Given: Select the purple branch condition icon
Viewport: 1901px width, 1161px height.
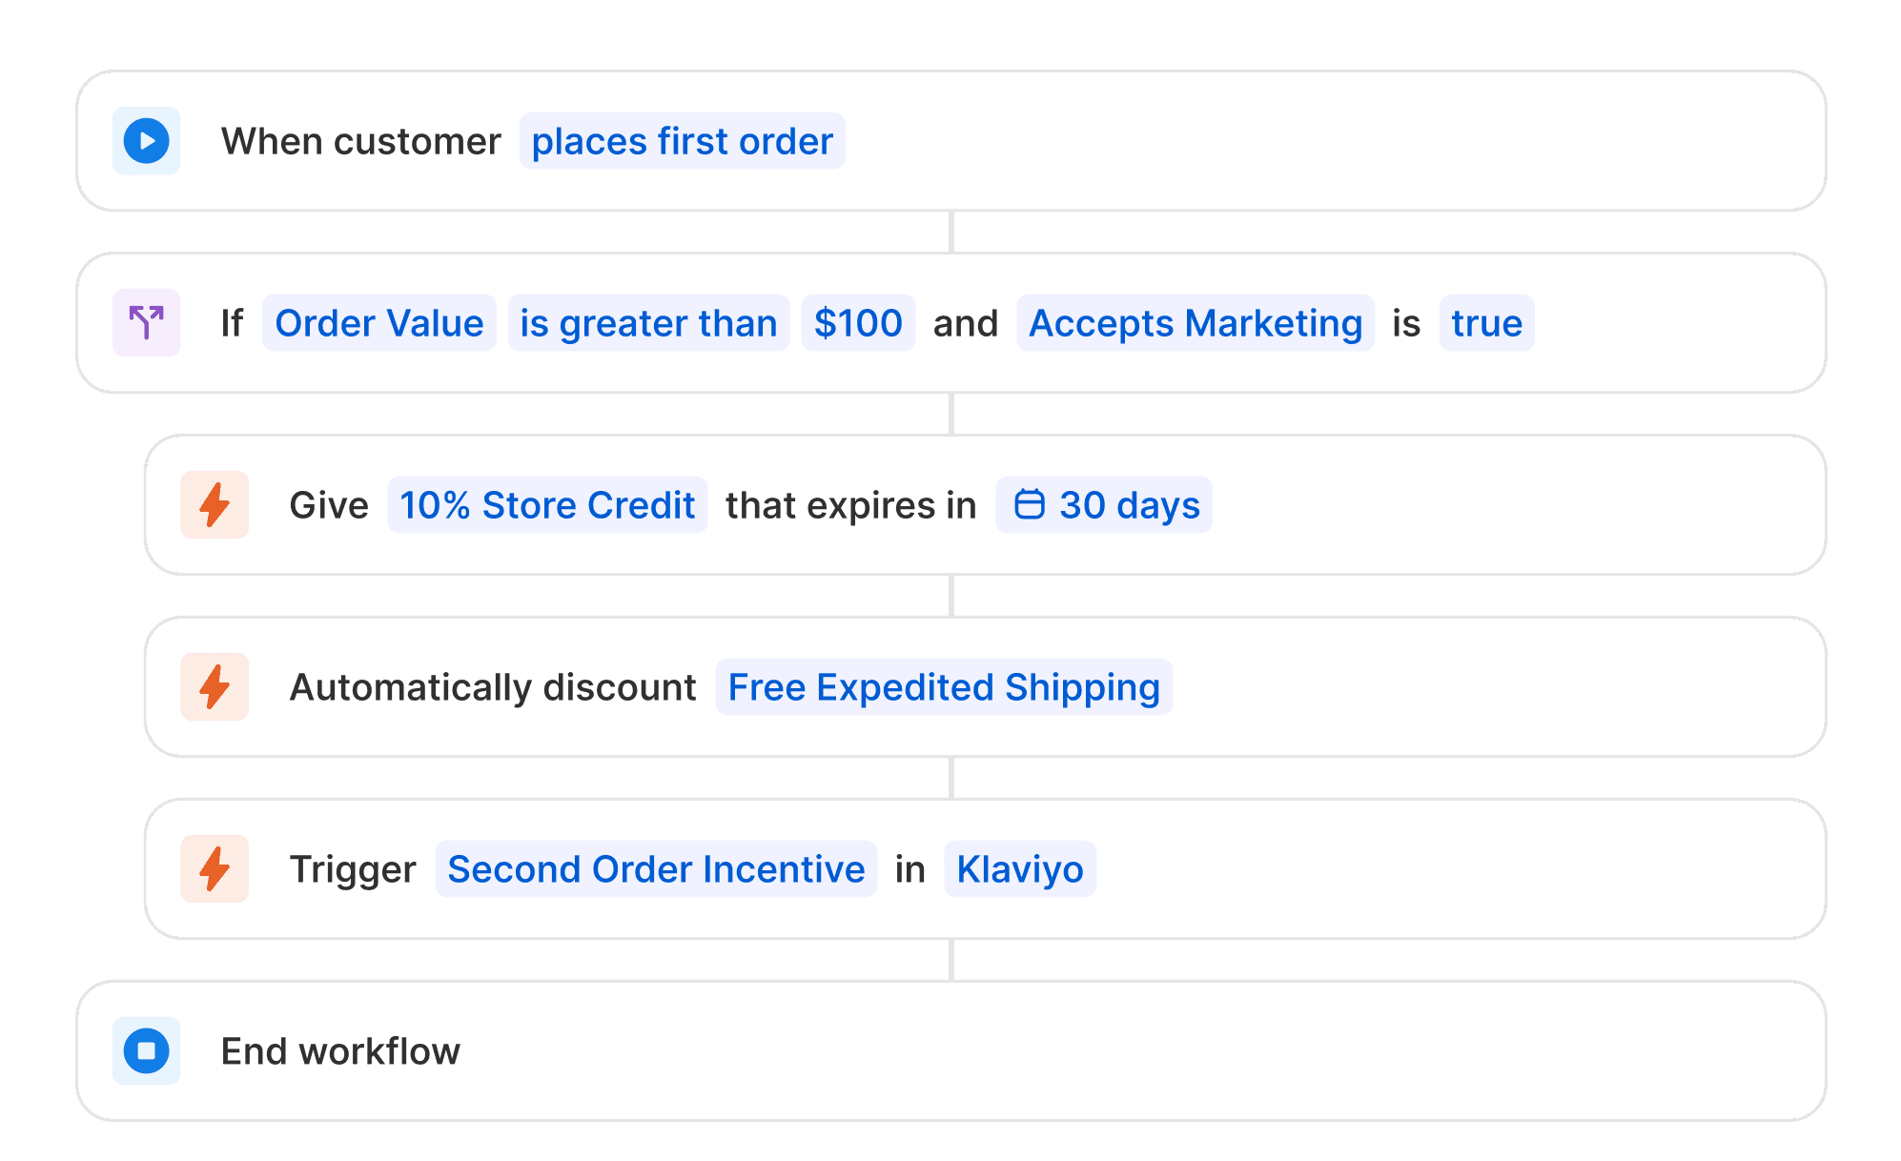Looking at the screenshot, I should coord(145,323).
